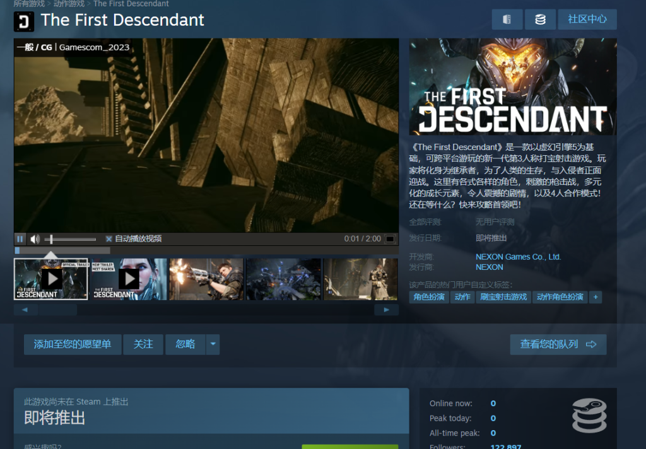Screen dimensions: 646x449
Task: Toggle 自动播放视频 autoplay checkbox
Action: pyautogui.click(x=109, y=239)
